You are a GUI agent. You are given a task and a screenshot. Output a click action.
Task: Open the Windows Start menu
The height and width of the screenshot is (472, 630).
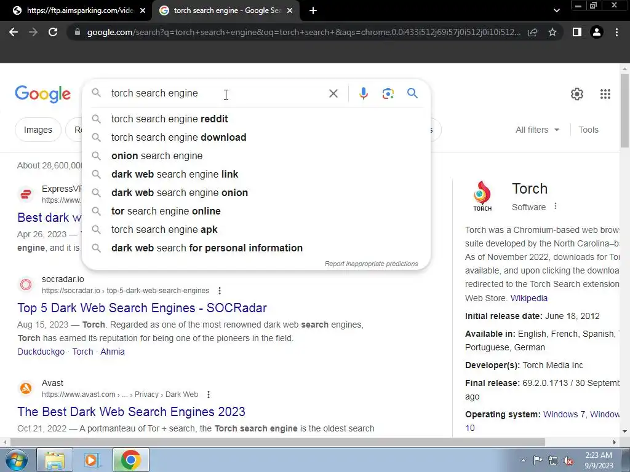[16, 460]
